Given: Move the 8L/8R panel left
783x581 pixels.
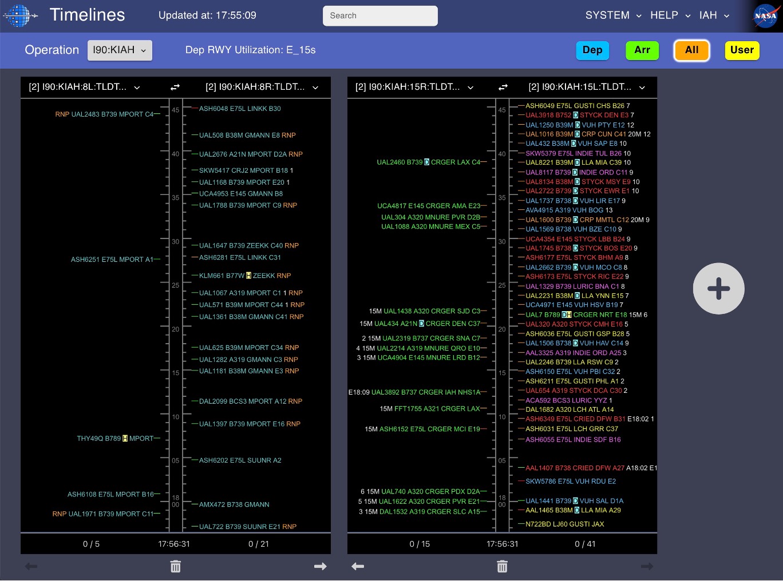Looking at the screenshot, I should pos(31,566).
